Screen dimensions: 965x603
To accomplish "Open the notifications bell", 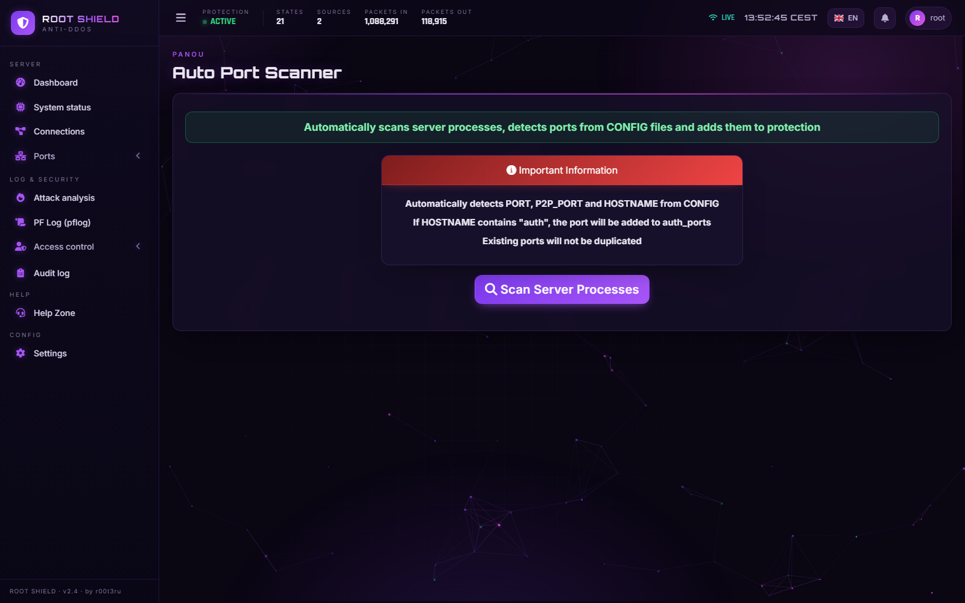I will tap(885, 18).
